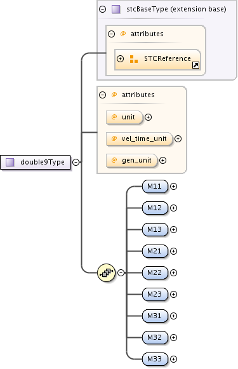Expand the M22 element

coord(173,272)
